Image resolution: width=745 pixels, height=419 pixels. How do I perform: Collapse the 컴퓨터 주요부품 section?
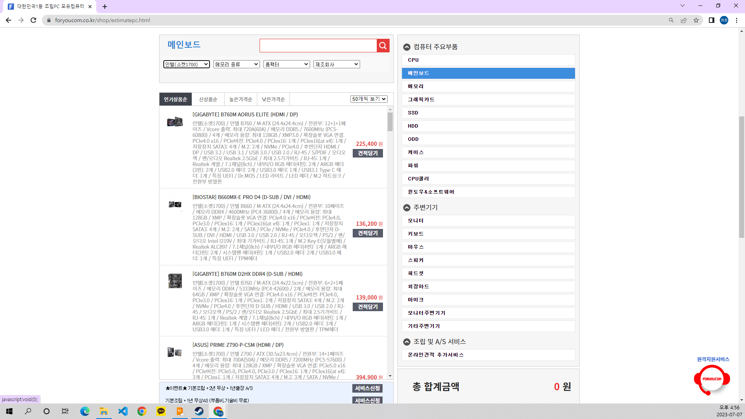click(x=407, y=47)
